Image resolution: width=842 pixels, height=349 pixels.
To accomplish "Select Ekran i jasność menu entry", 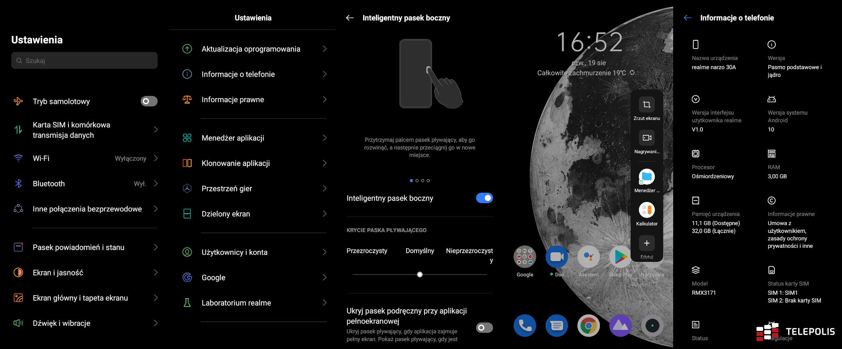I will [58, 273].
